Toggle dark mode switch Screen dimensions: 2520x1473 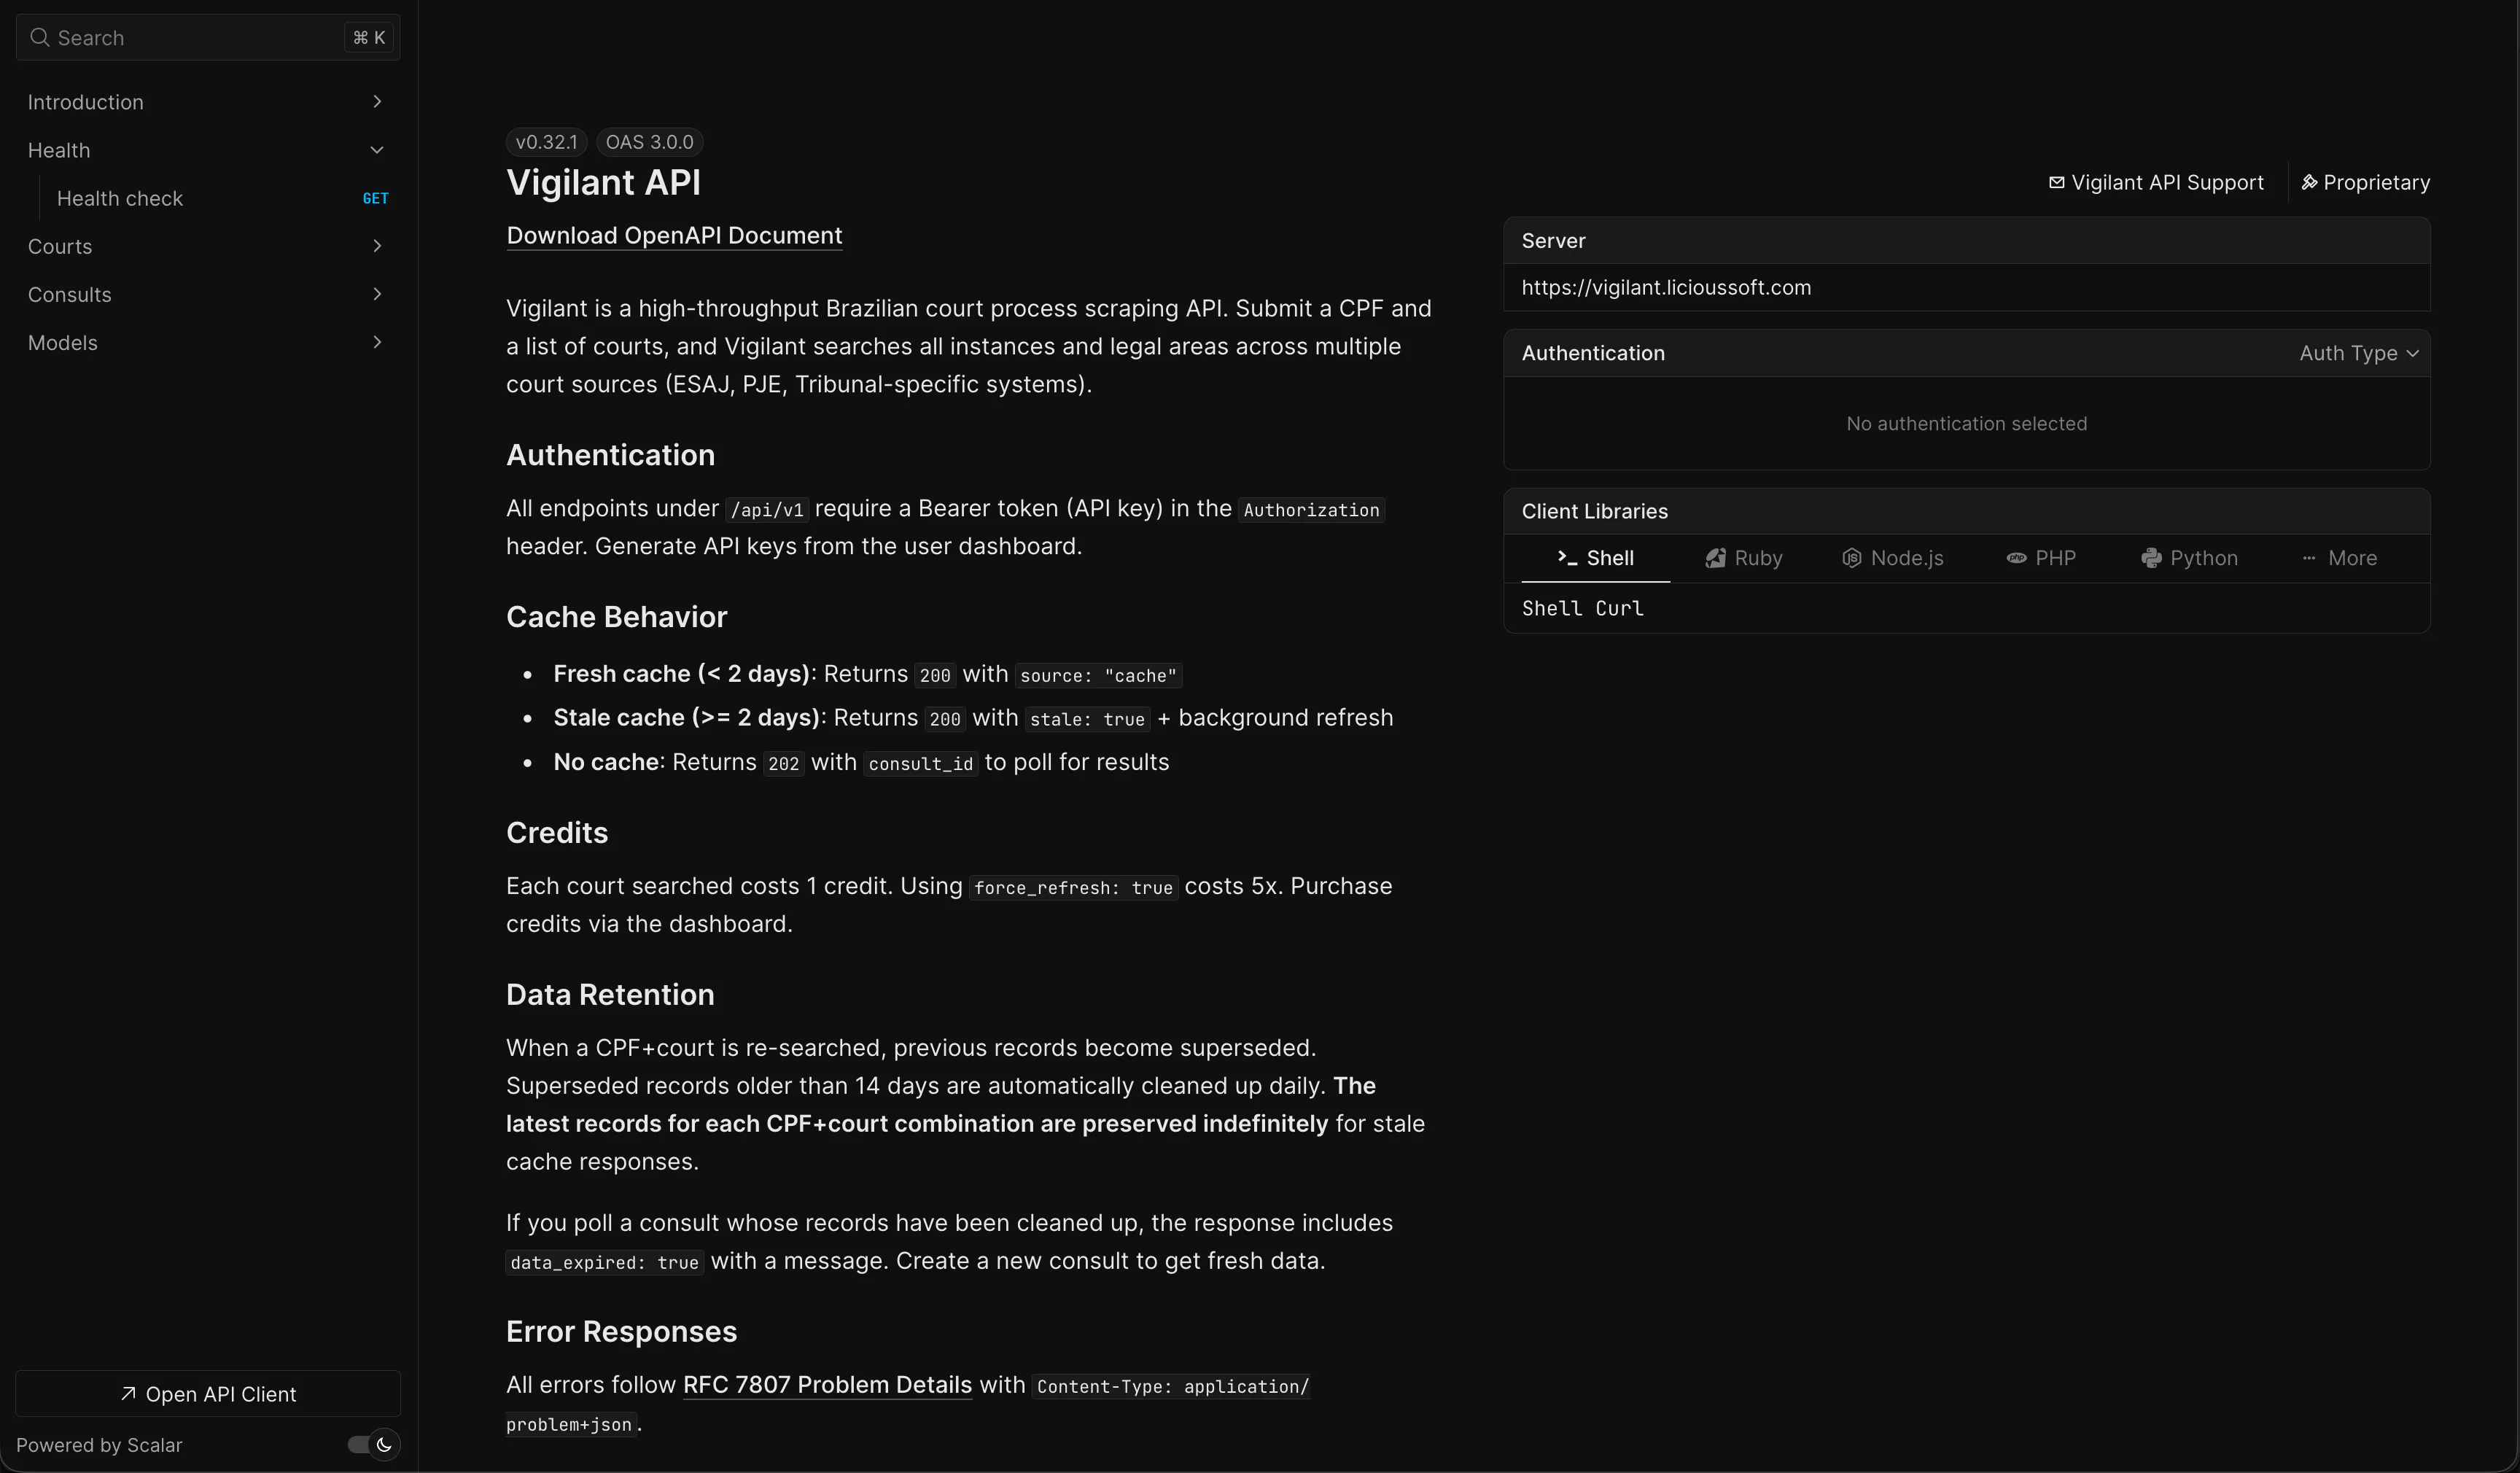[x=374, y=1445]
